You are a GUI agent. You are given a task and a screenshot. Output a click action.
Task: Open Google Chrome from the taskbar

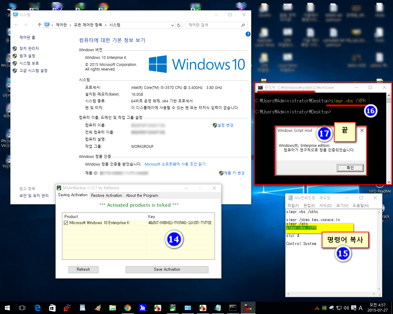(x=128, y=308)
